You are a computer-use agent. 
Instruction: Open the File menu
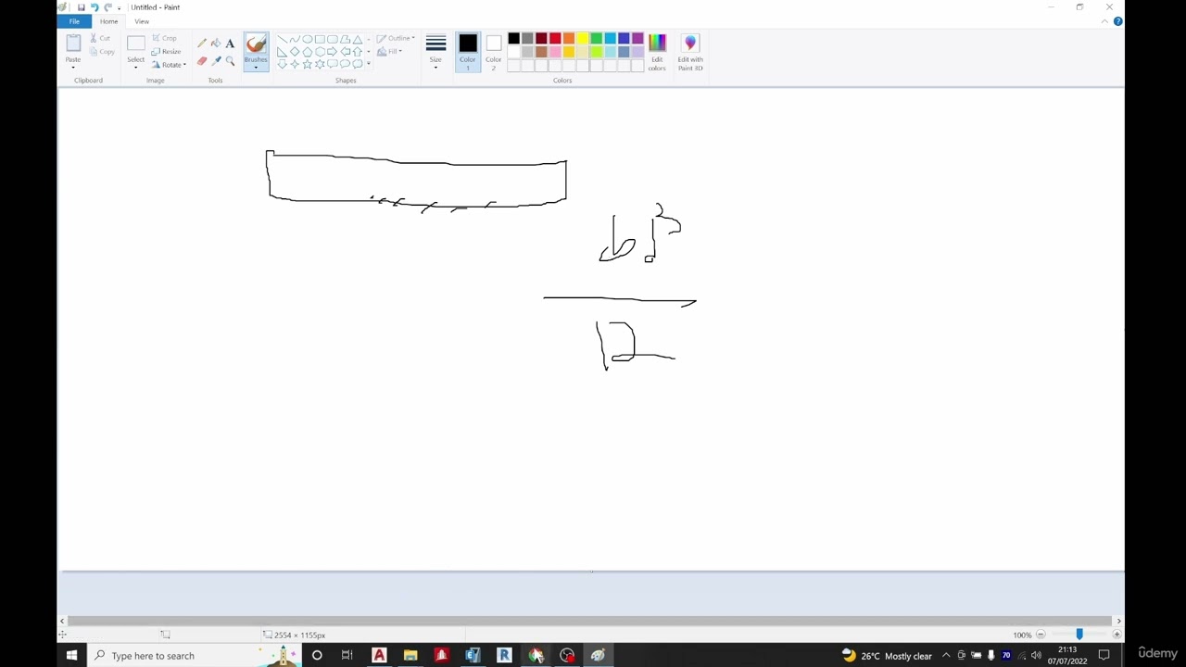tap(74, 21)
